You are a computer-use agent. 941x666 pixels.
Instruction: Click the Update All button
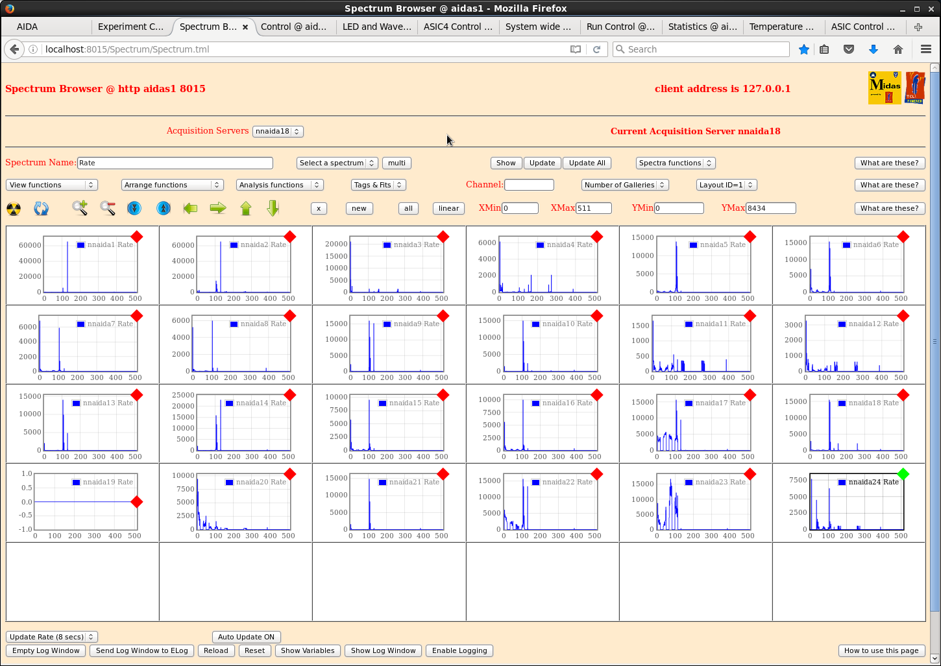coord(587,163)
